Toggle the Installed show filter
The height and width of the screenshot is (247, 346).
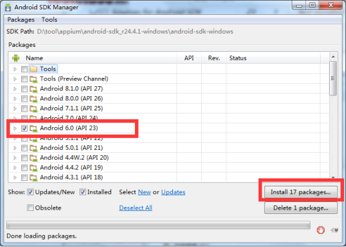click(x=82, y=192)
